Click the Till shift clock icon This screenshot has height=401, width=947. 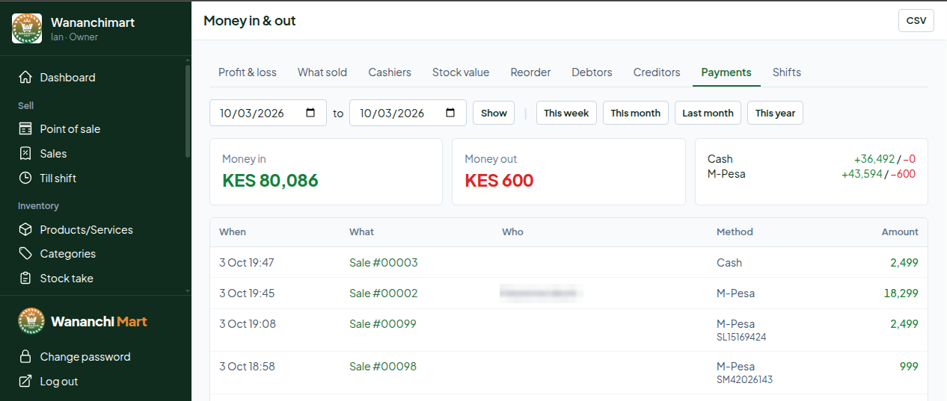(x=25, y=178)
